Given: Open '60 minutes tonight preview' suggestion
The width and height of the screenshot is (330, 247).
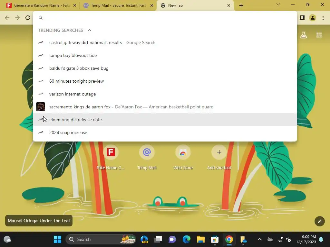Looking at the screenshot, I should [165, 81].
